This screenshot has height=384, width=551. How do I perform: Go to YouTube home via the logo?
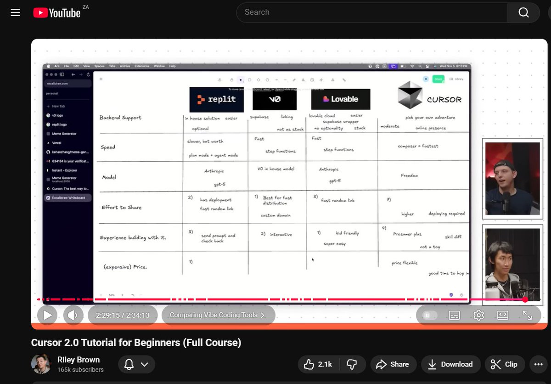[x=57, y=13]
